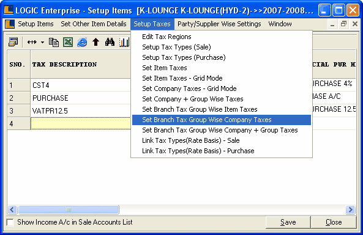Click the bar chart toolbar icon
This screenshot has width=363, height=235.
124,42
